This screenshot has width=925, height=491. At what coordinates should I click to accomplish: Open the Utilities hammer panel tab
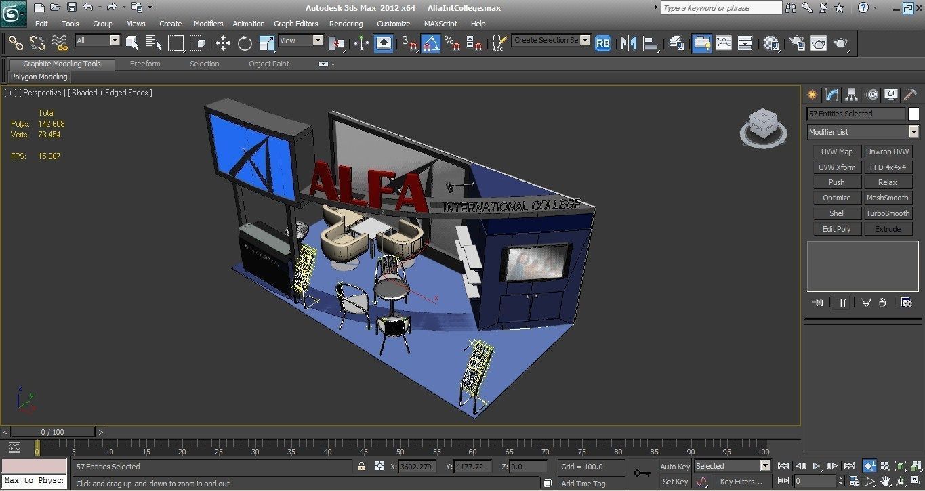click(910, 95)
